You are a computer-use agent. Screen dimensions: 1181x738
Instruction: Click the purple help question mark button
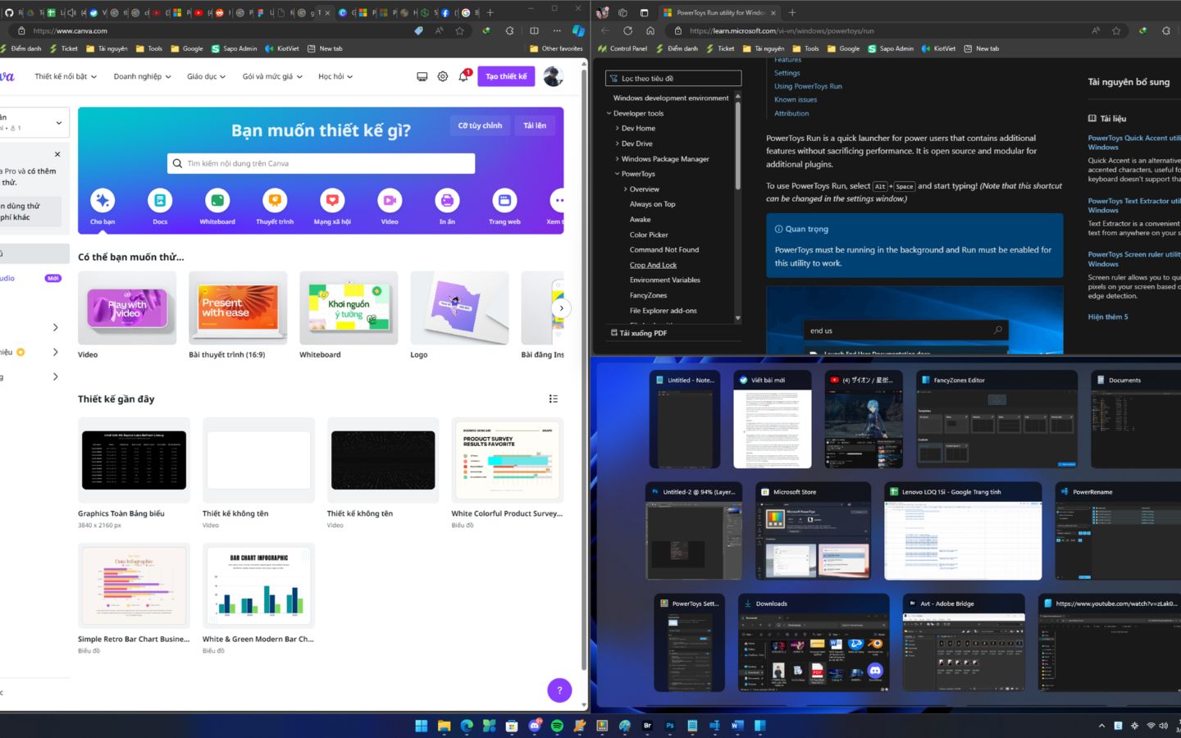(559, 690)
